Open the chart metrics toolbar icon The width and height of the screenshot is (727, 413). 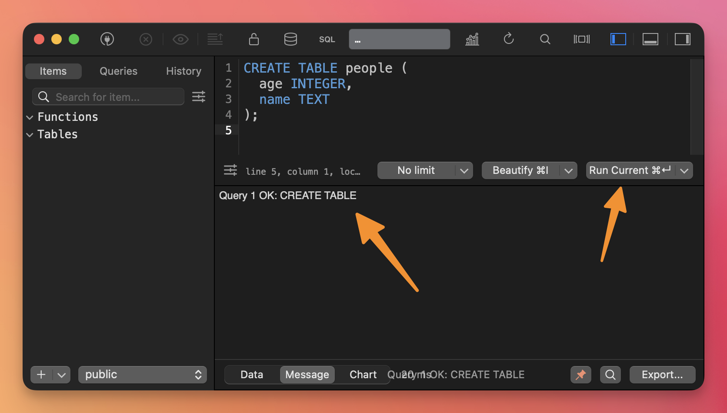[472, 40]
